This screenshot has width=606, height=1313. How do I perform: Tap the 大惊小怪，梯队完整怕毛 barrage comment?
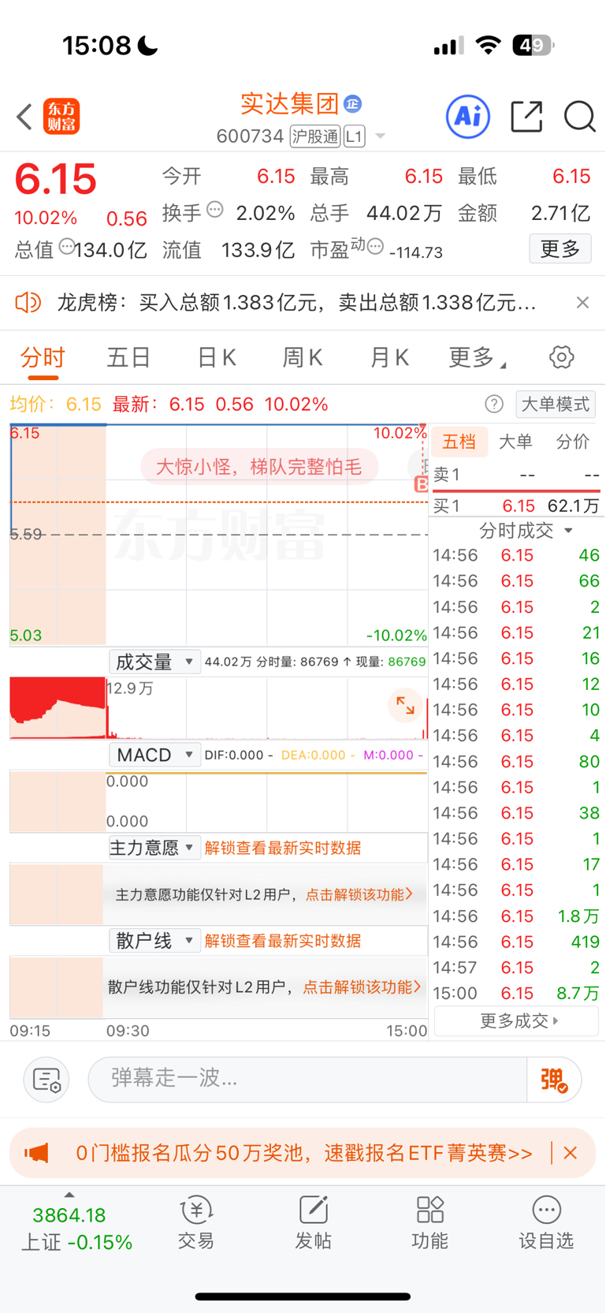259,467
